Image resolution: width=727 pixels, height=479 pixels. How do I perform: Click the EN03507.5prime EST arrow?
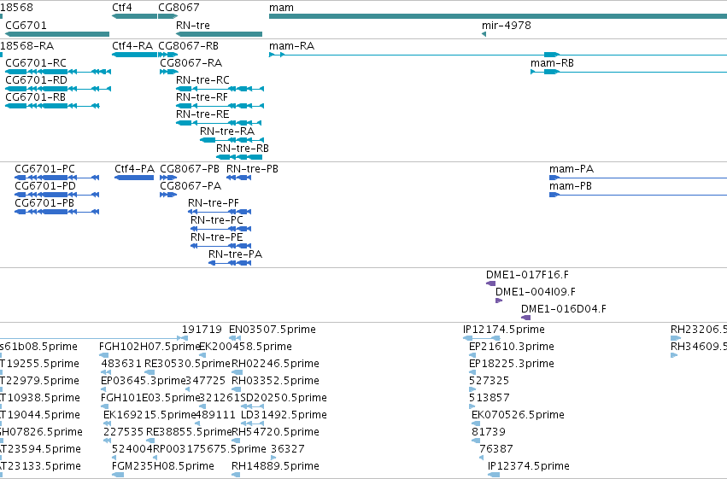click(235, 338)
